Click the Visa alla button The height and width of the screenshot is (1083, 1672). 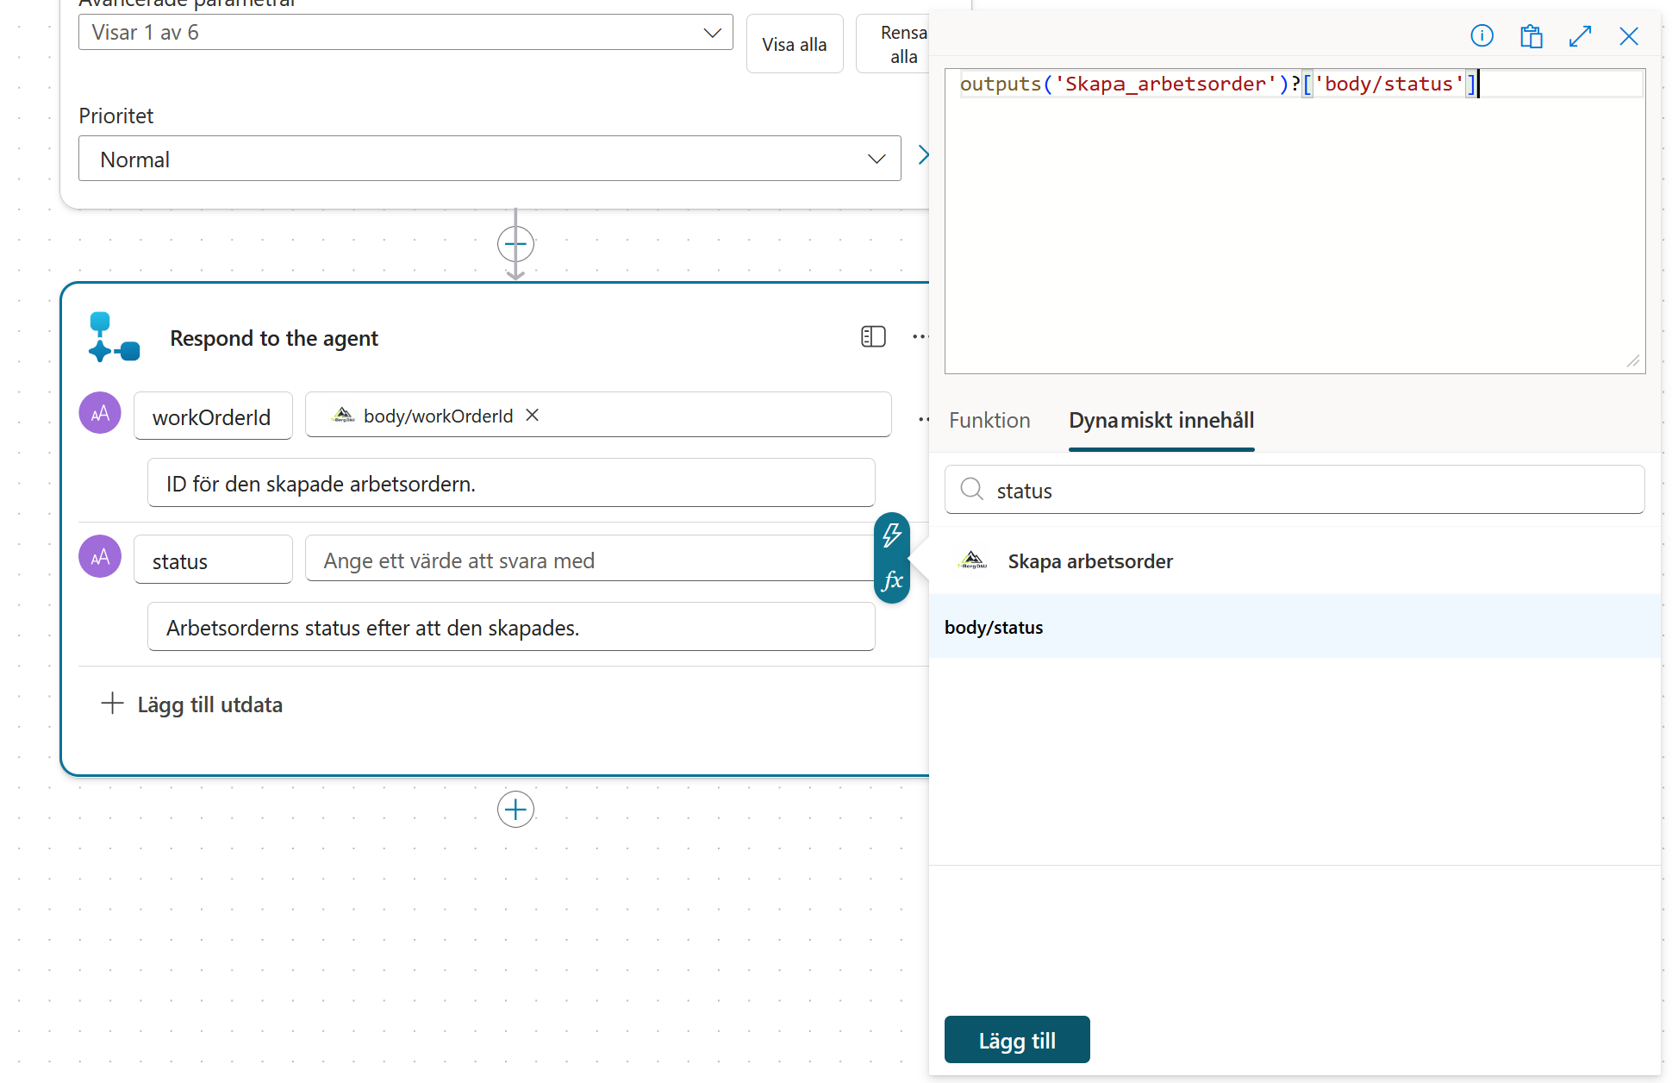pos(795,44)
